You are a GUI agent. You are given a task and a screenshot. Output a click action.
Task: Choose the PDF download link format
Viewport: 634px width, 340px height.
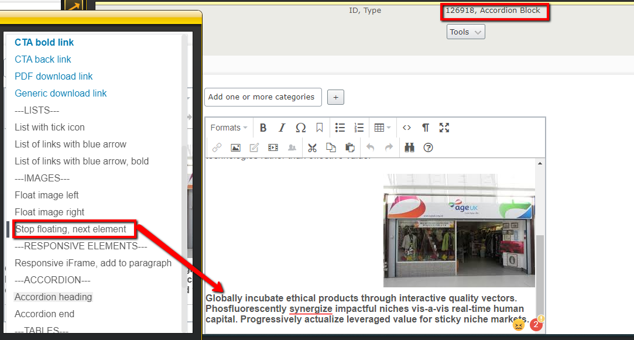click(x=53, y=77)
